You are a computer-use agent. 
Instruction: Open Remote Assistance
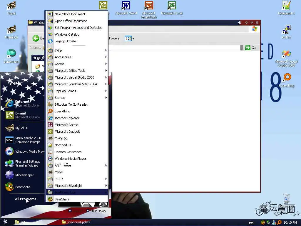[77, 152]
